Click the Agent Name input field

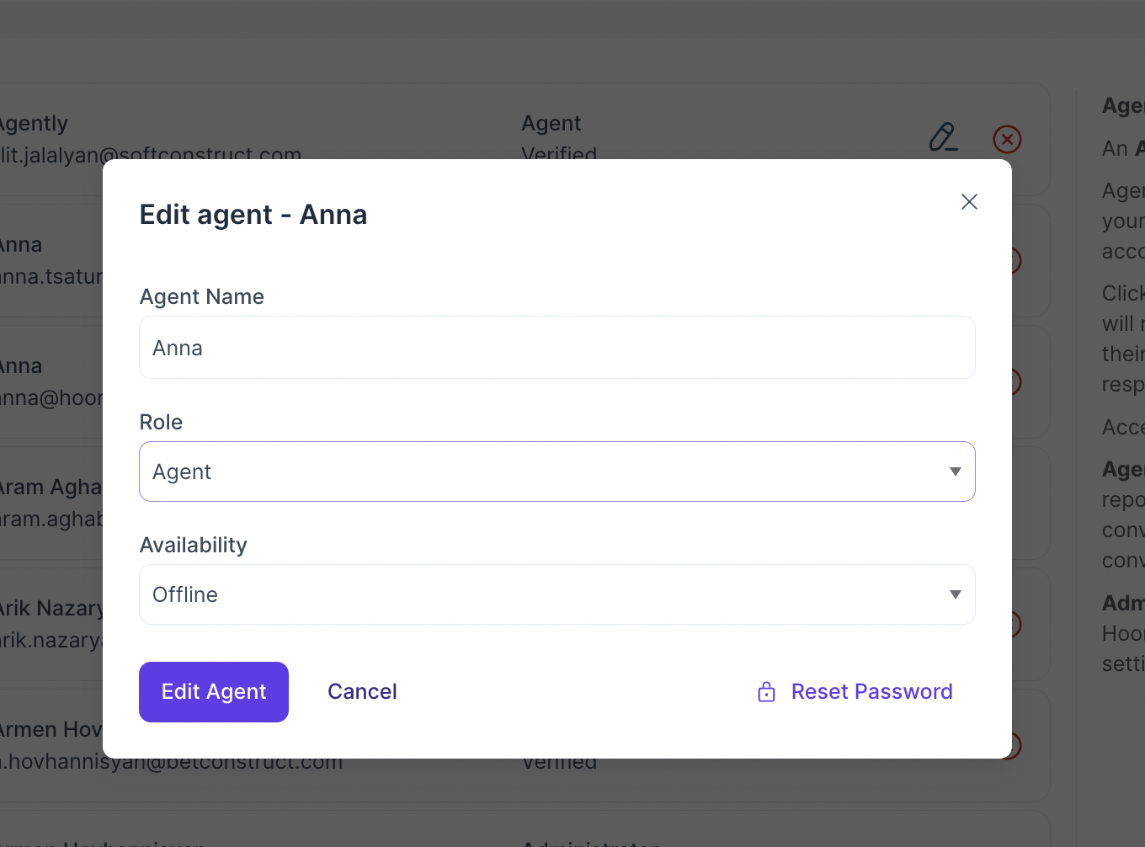[x=557, y=348]
